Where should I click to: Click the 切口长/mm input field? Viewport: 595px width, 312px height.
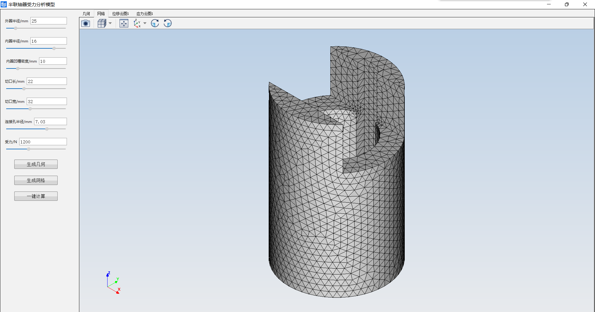[x=47, y=81]
